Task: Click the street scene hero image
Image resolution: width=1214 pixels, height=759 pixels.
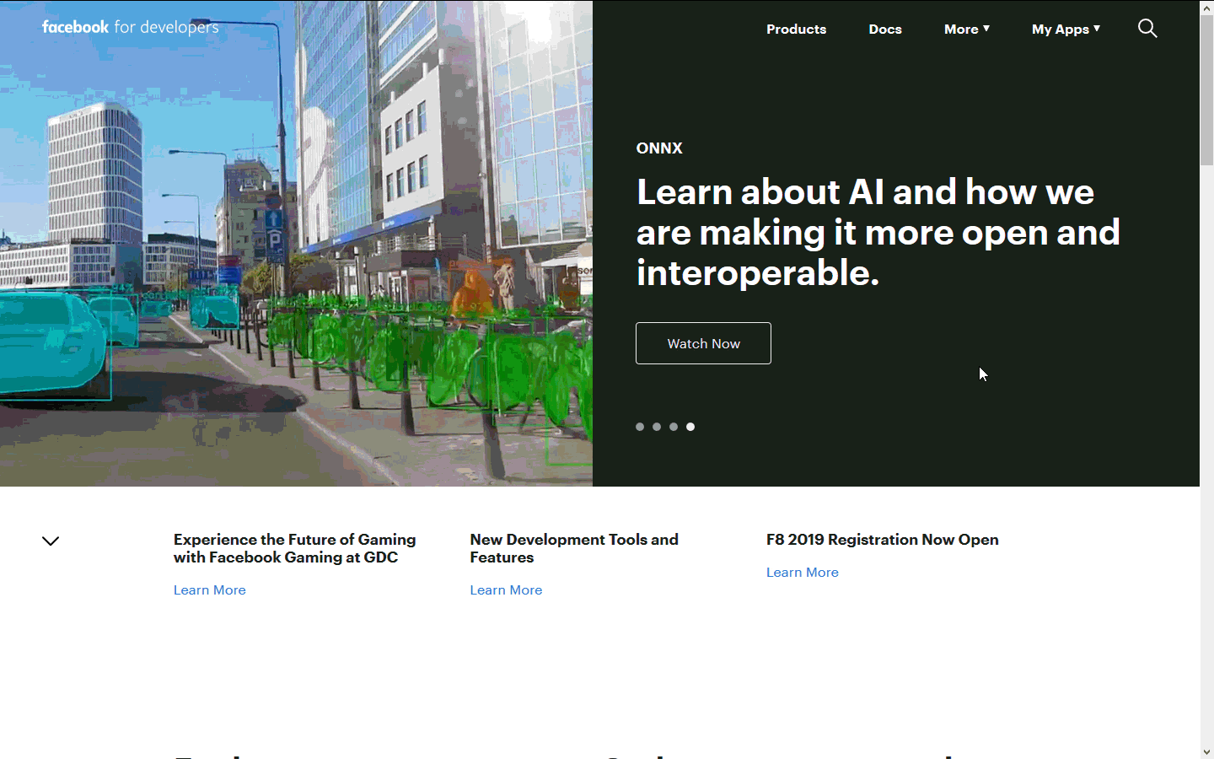Action: (x=296, y=243)
